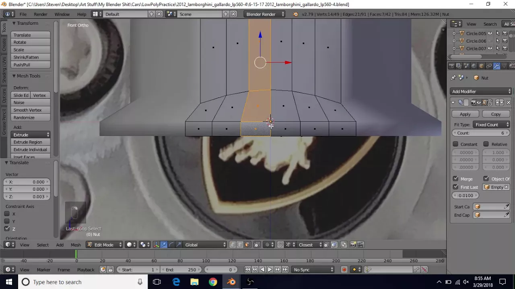Open the Scene properties tab

(x=466, y=66)
